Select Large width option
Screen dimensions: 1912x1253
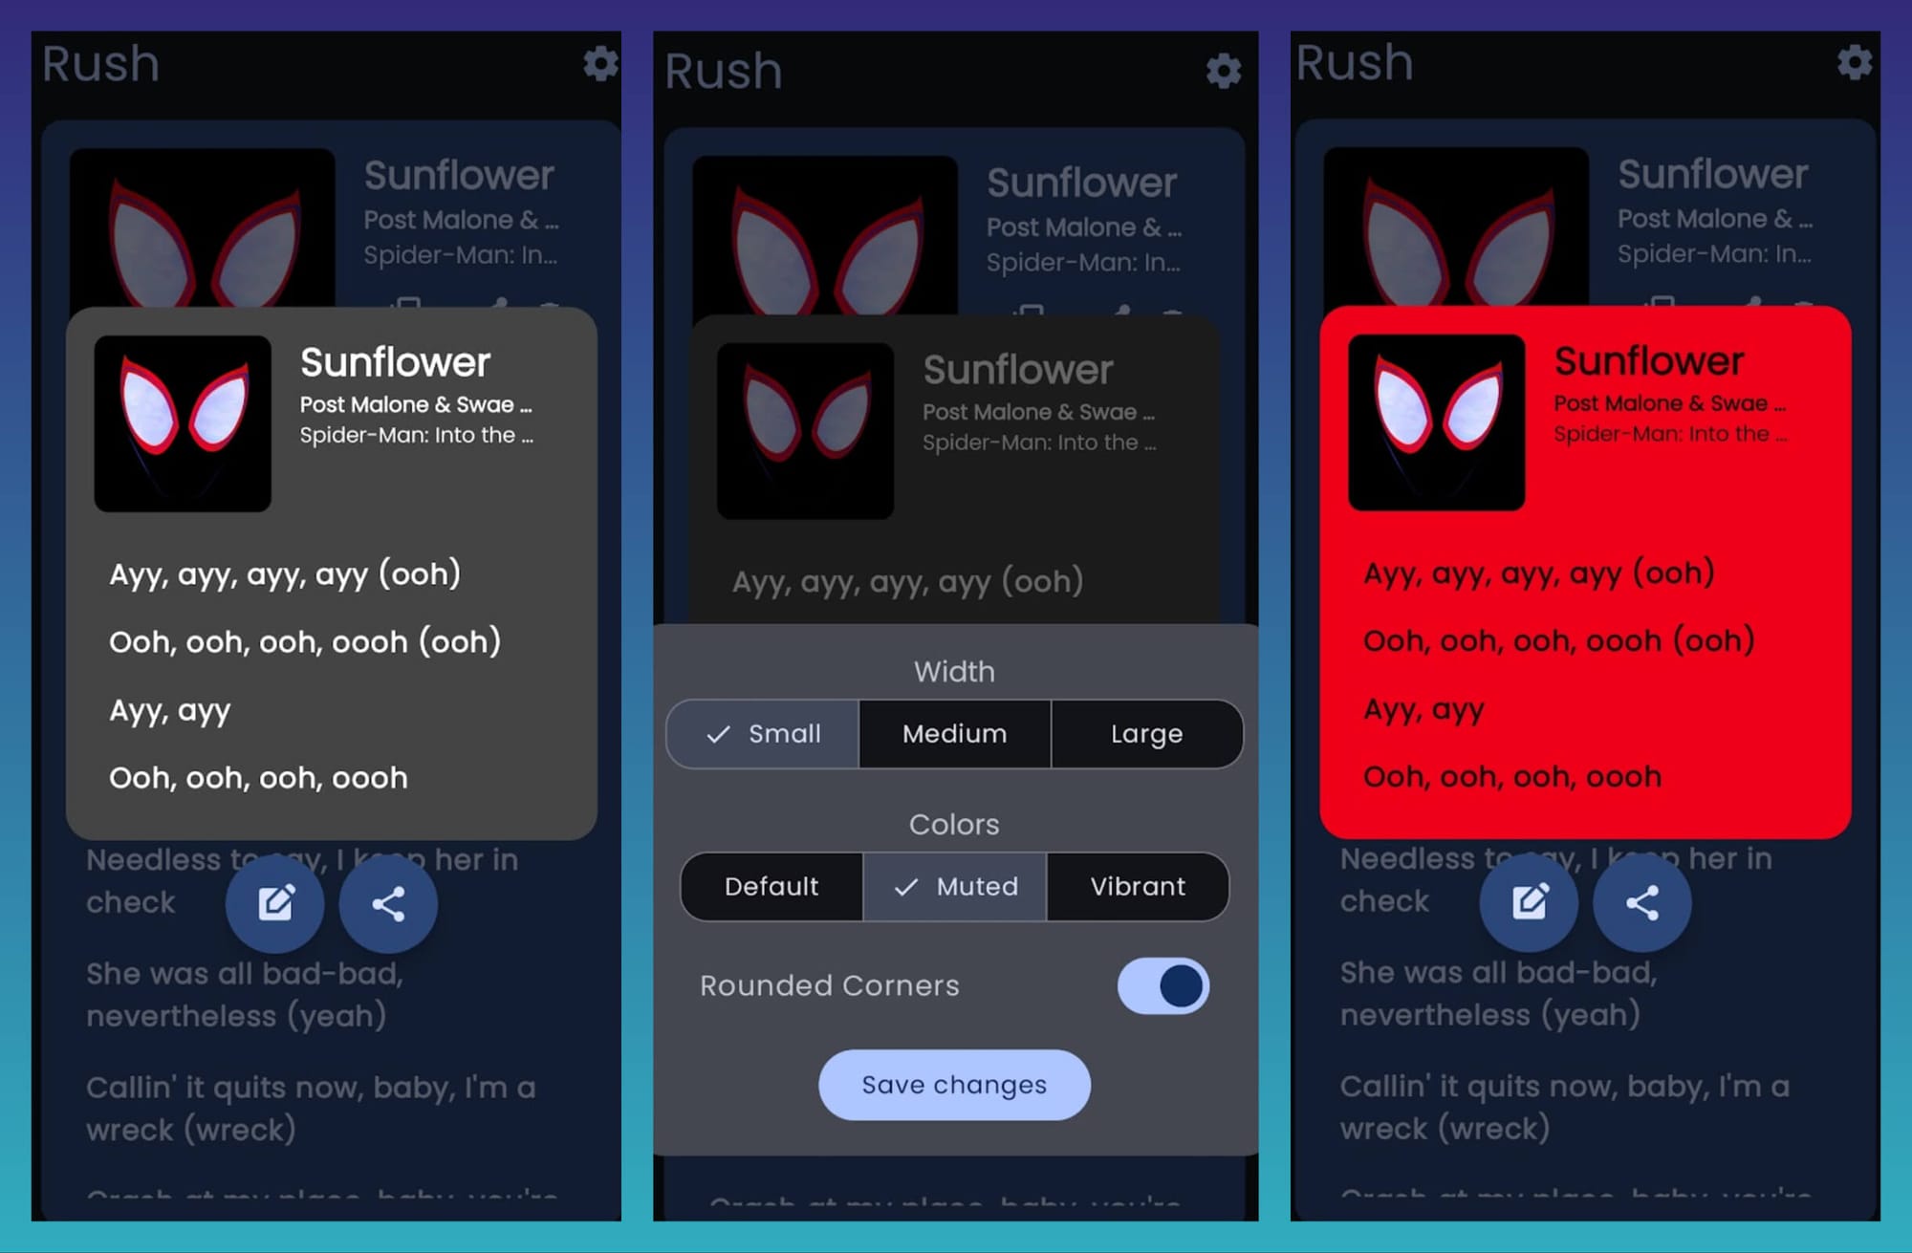pyautogui.click(x=1145, y=733)
